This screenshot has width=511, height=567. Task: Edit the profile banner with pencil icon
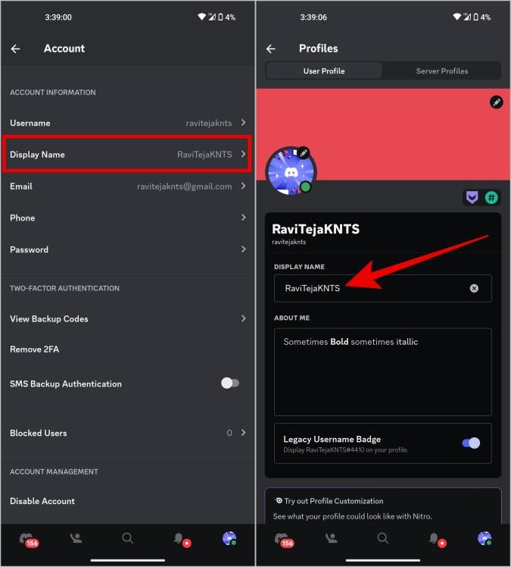pyautogui.click(x=496, y=102)
